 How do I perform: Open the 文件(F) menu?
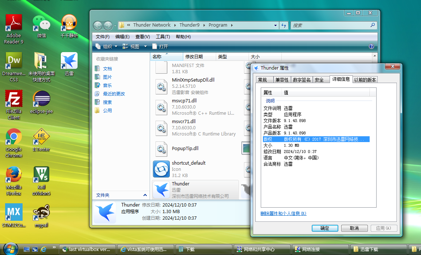103,37
